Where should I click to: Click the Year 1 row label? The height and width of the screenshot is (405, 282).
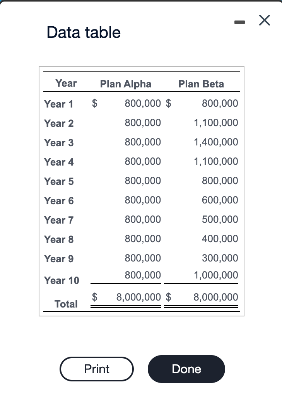coord(59,104)
